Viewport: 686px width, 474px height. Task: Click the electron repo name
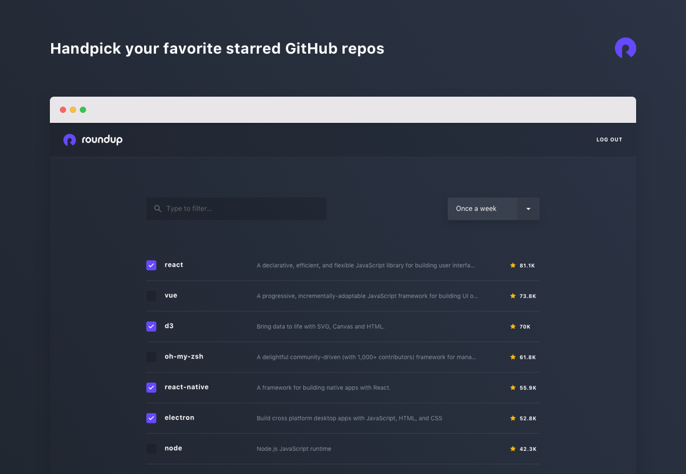[180, 417]
